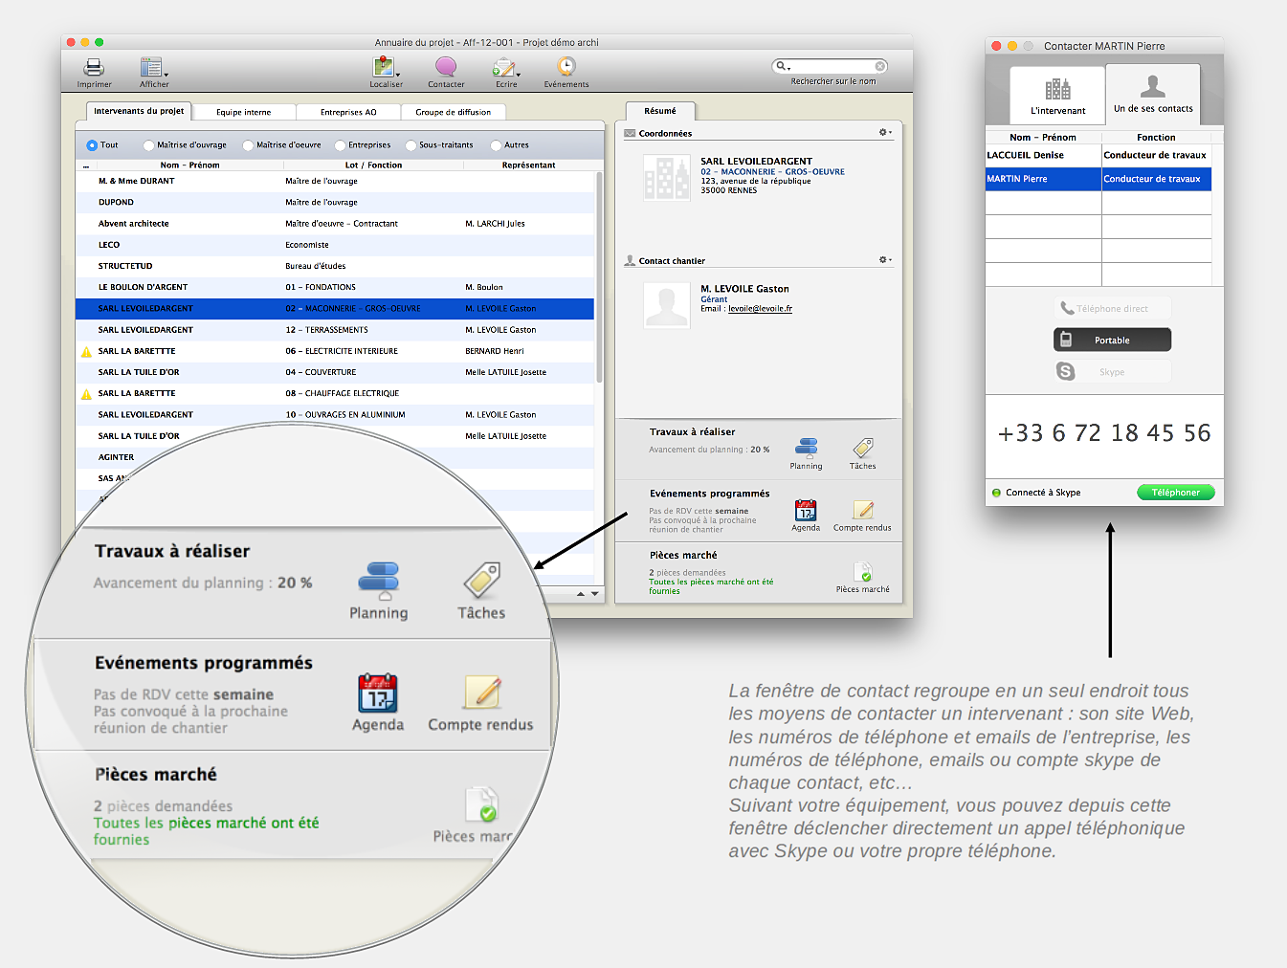Click the Contacter speech bubble icon
This screenshot has width=1287, height=968.
point(446,66)
